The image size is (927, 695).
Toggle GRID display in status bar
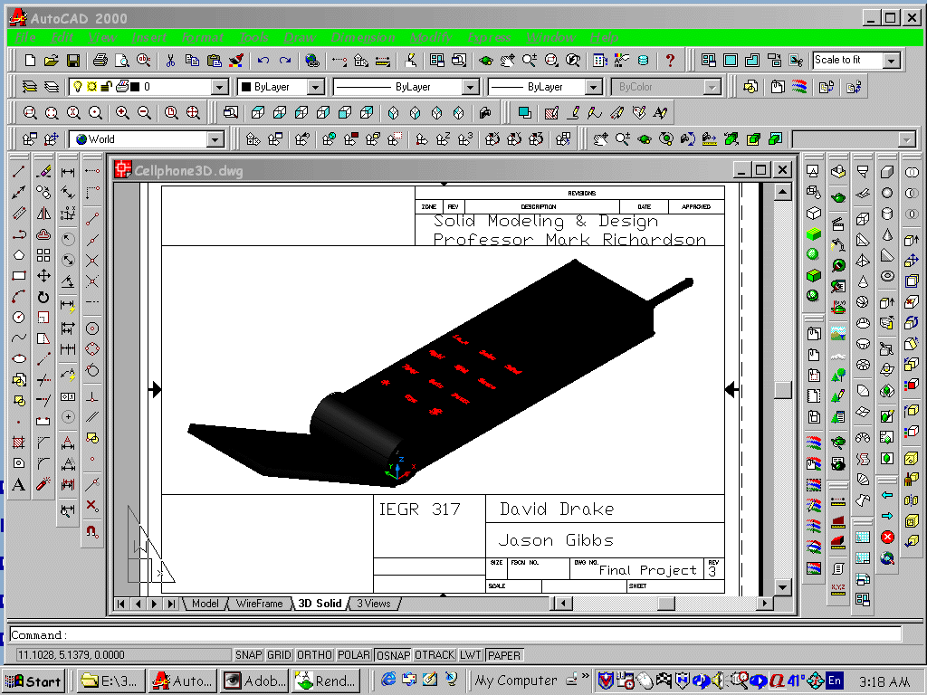point(279,655)
